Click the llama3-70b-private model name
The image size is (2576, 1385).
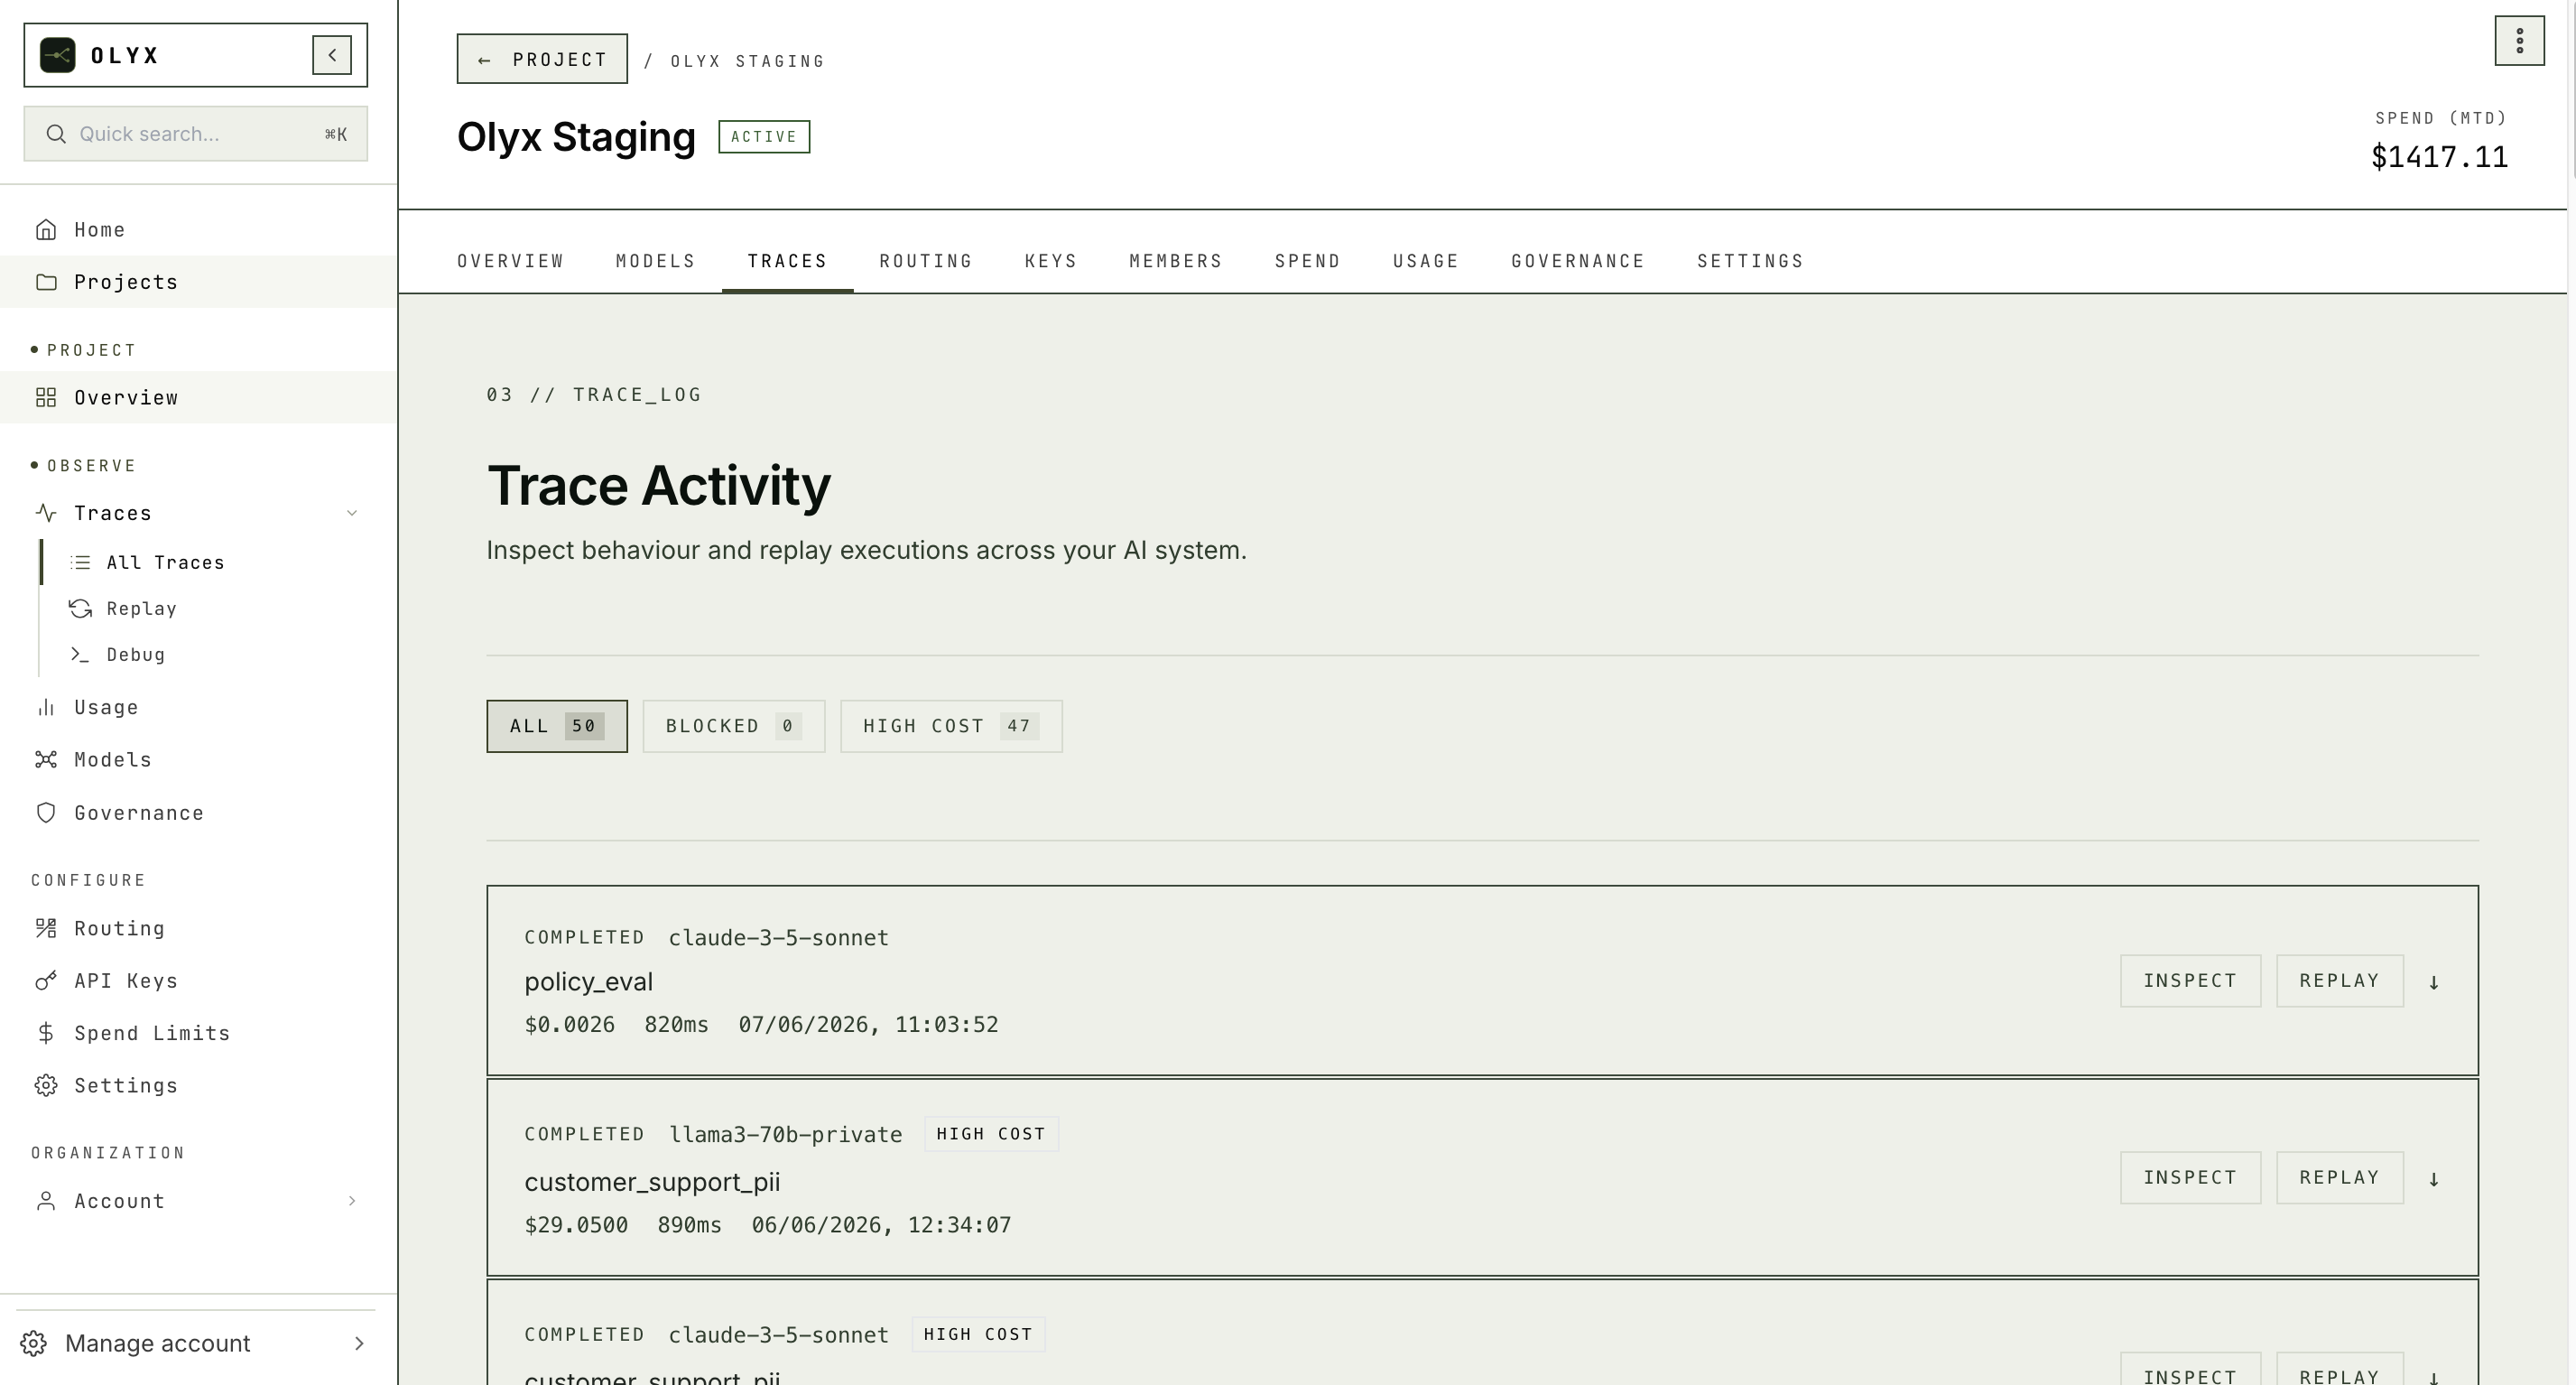point(785,1135)
